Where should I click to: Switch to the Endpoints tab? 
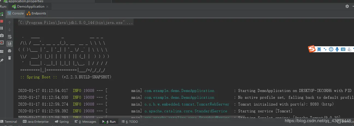point(37,13)
